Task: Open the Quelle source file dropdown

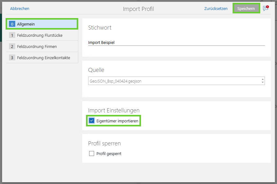Action: pos(174,81)
